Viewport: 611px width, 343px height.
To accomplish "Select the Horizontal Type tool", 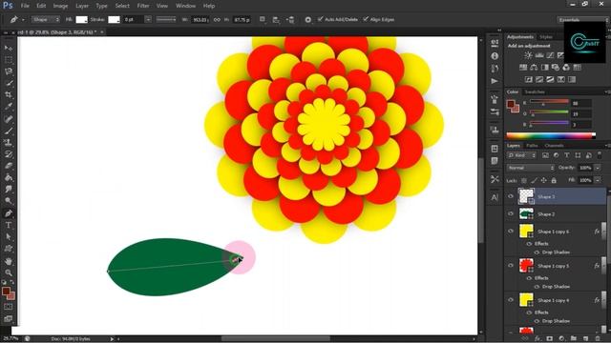I will (9, 225).
